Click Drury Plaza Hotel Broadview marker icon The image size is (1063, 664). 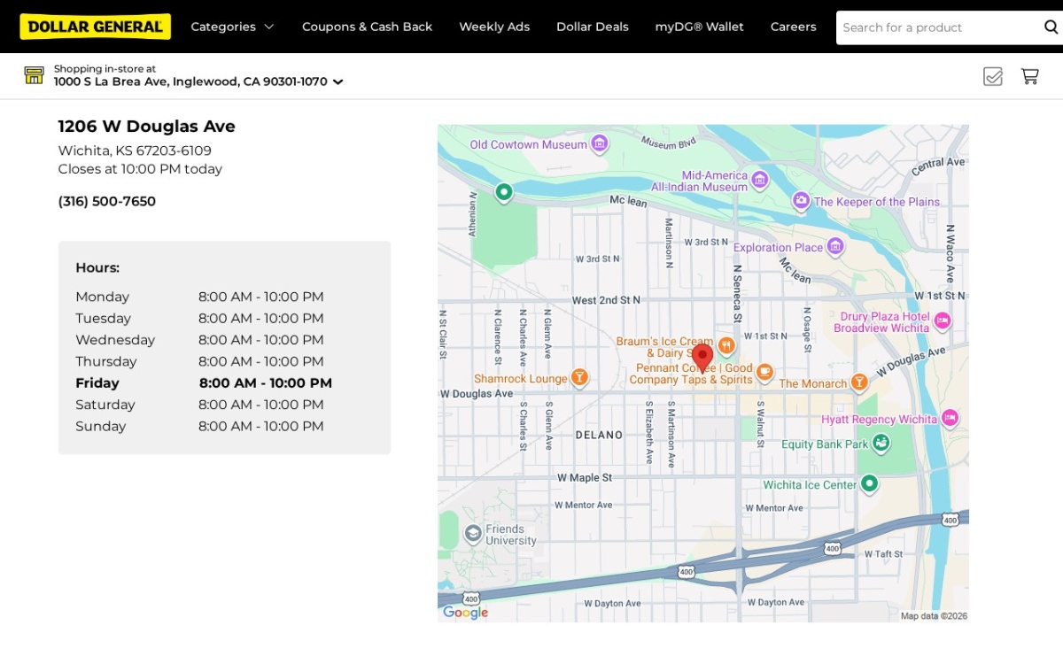click(943, 321)
